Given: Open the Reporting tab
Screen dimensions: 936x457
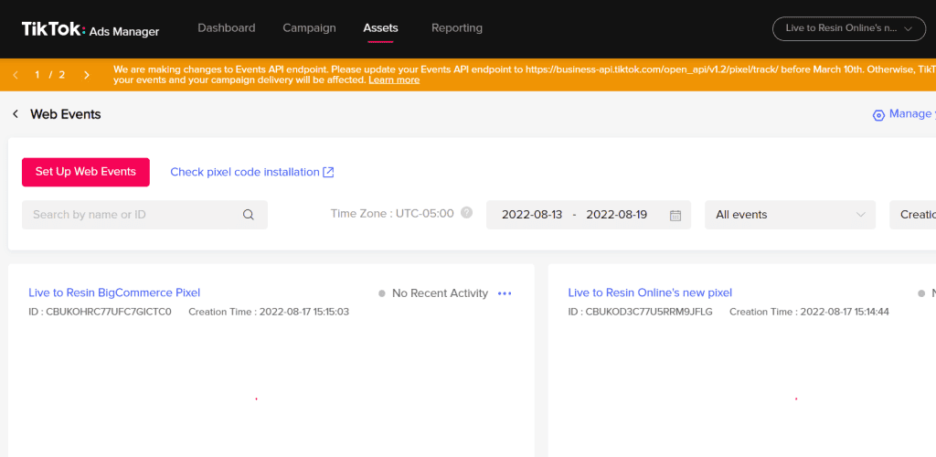Looking at the screenshot, I should pos(457,28).
